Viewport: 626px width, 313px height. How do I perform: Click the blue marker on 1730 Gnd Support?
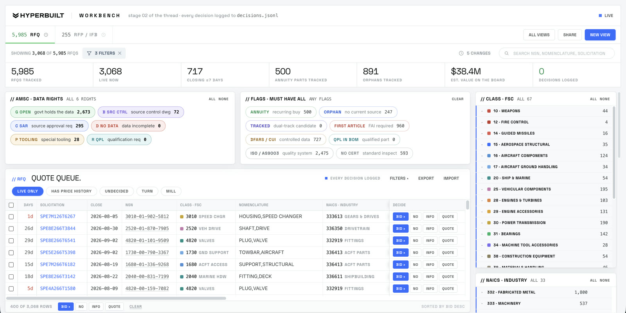click(182, 253)
